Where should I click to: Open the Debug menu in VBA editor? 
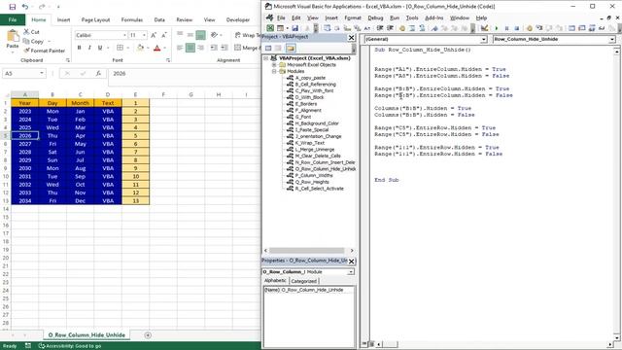click(375, 17)
